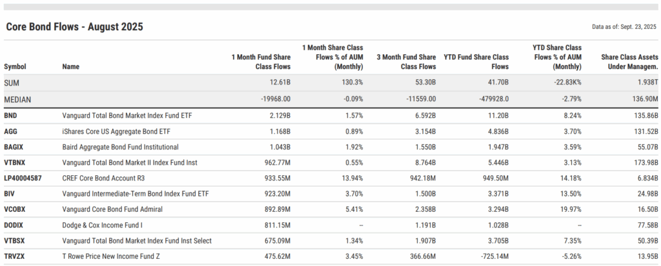
Task: Click BAGIX's 1 month flow 1.043B
Action: tap(280, 147)
